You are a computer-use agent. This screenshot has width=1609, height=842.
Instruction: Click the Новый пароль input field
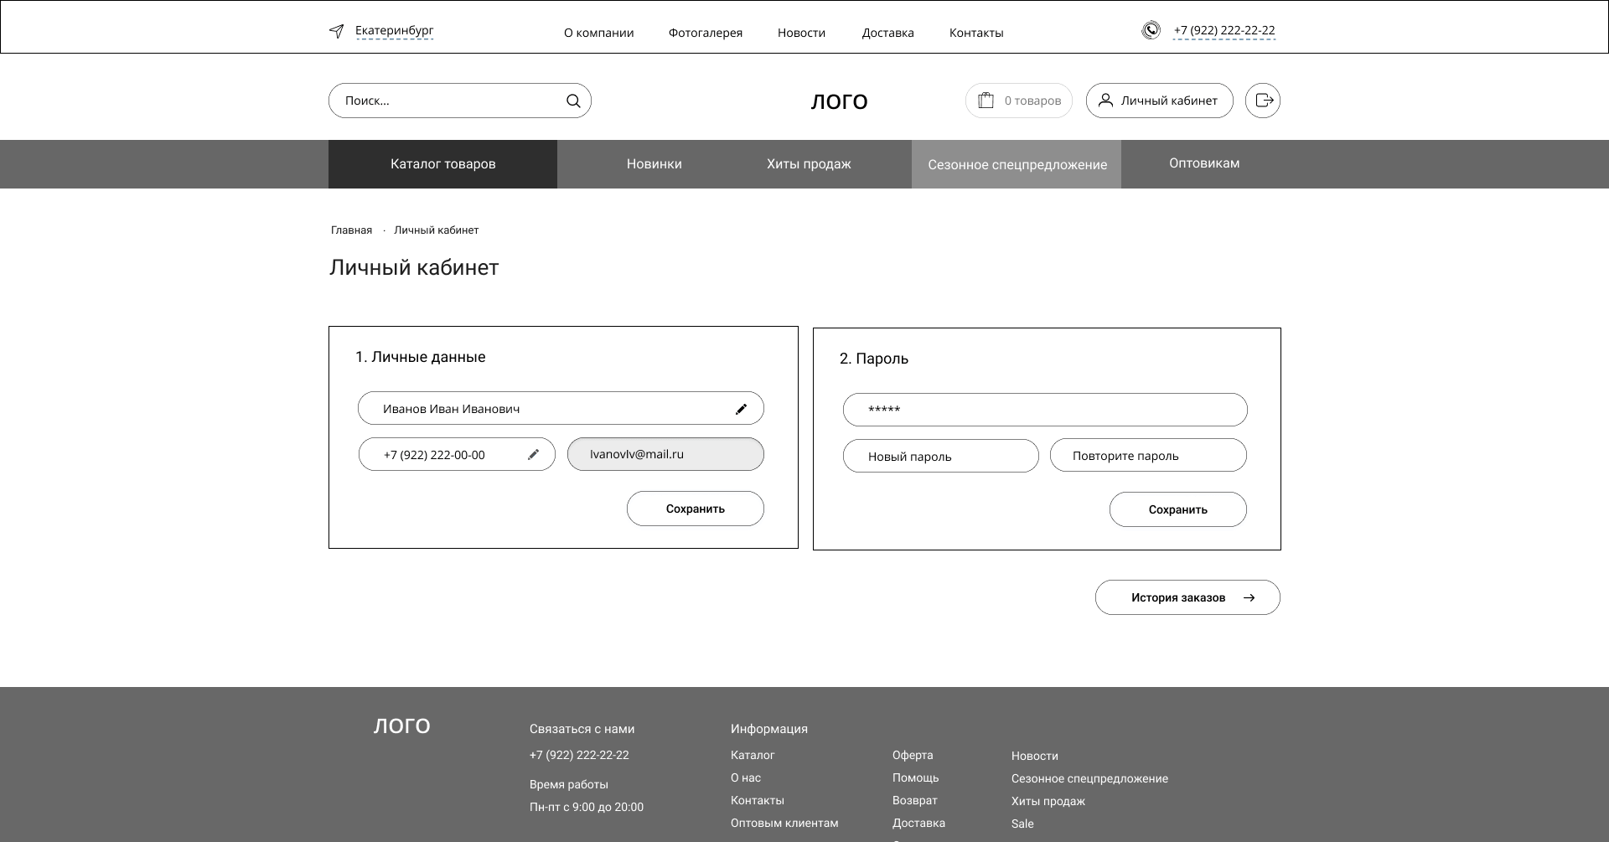coord(940,457)
